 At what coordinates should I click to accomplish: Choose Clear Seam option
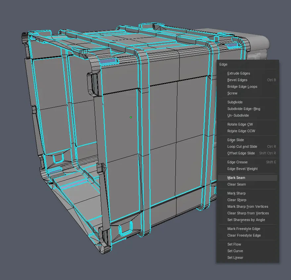tap(236, 184)
